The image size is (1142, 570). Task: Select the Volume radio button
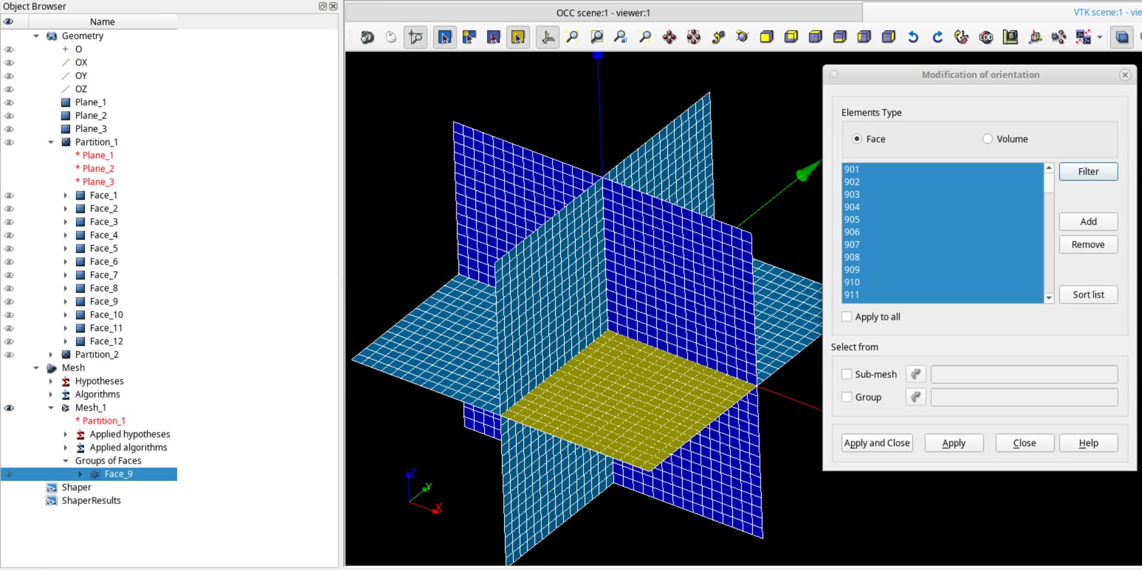(987, 139)
